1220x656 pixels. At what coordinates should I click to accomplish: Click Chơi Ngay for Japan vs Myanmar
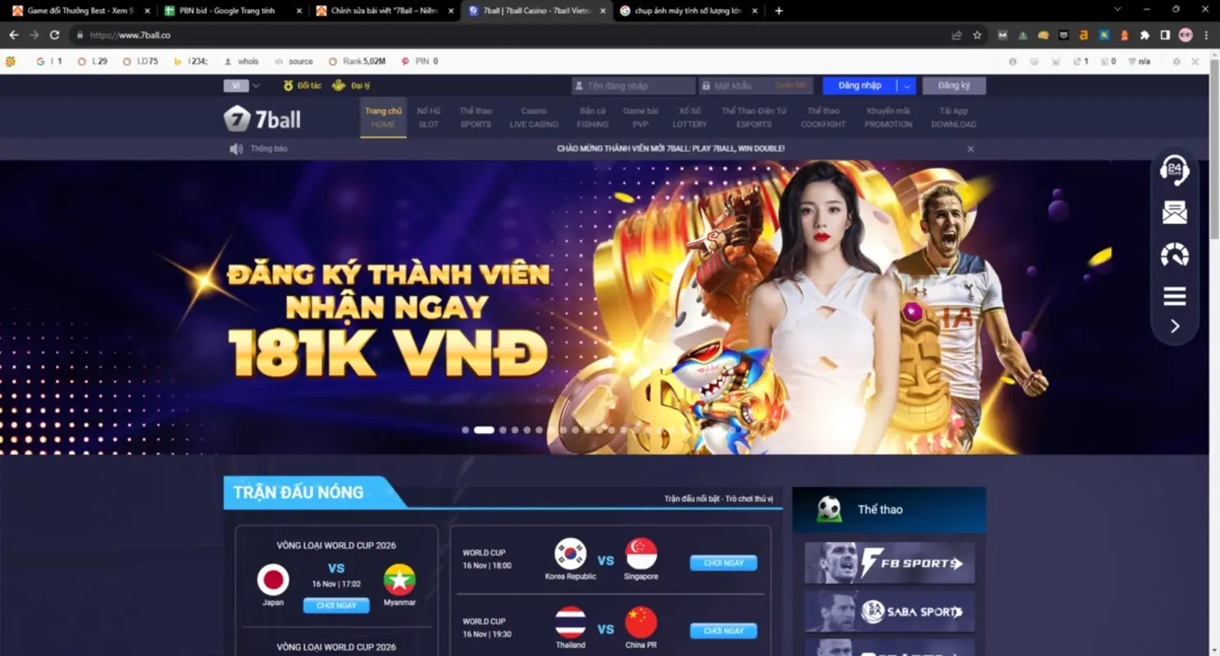pos(336,605)
